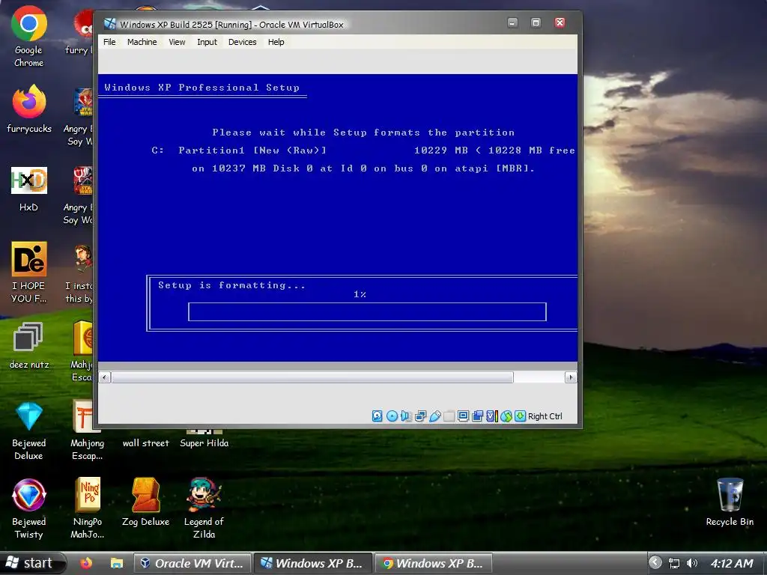Select the Bejeweled Deluxe desktop icon
767x575 pixels.
point(29,431)
